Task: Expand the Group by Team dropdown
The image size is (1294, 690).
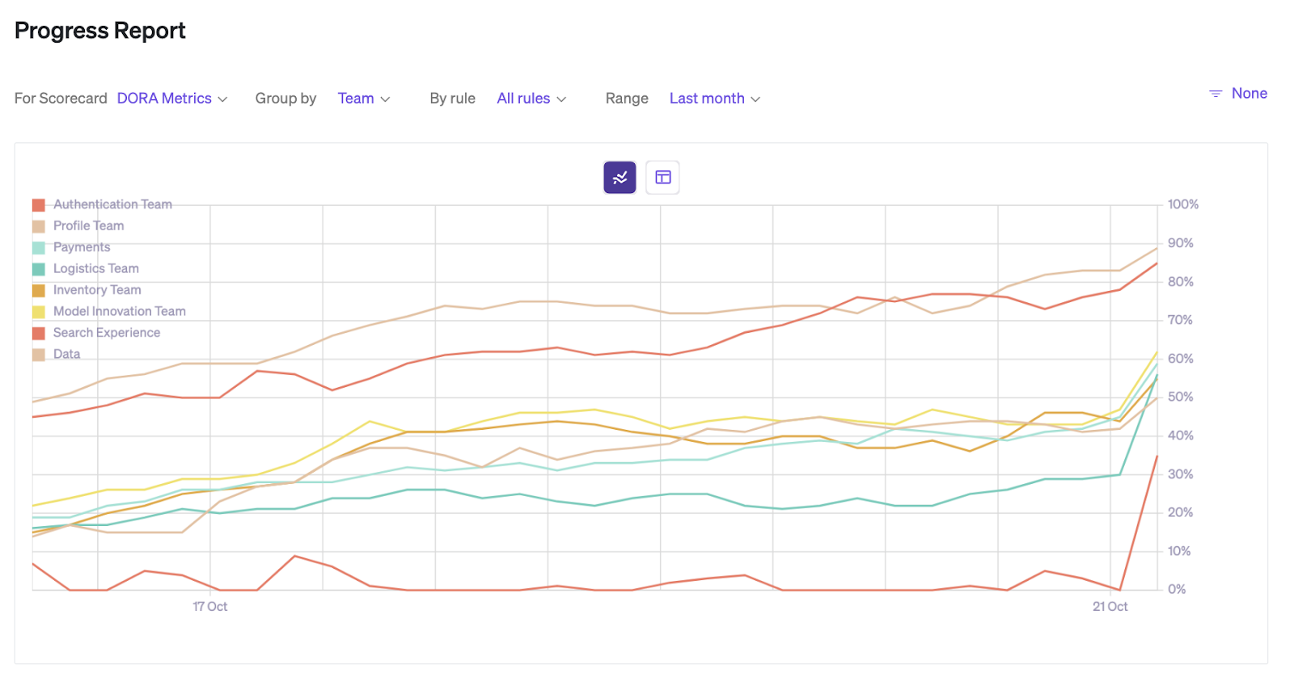Action: (x=363, y=99)
